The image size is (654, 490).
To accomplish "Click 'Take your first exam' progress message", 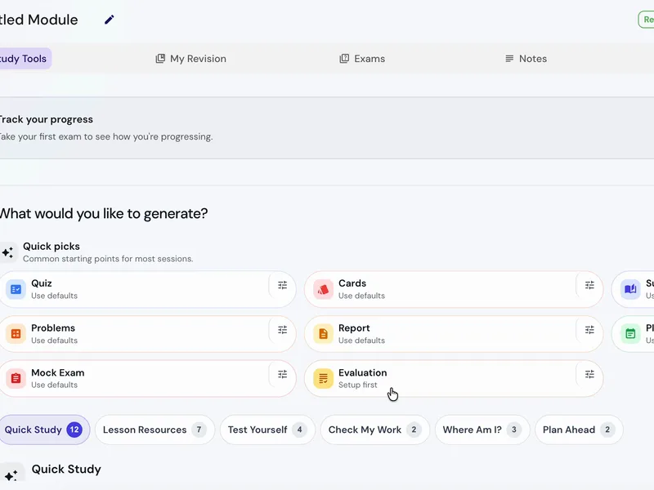I will [106, 136].
